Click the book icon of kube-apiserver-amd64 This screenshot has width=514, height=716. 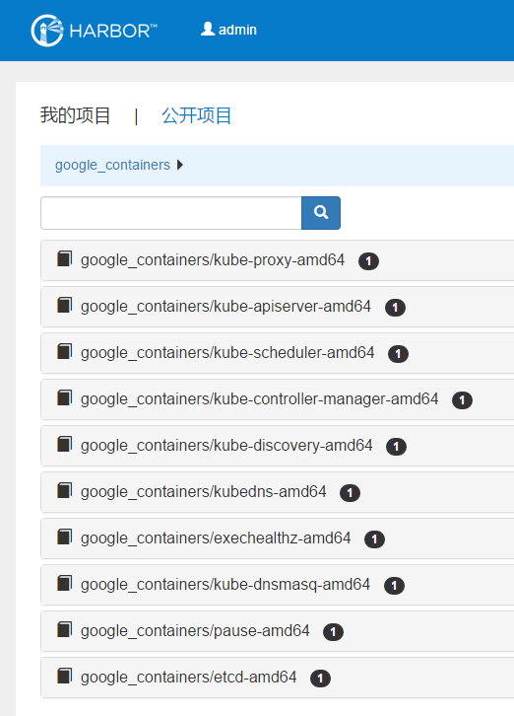click(x=64, y=305)
